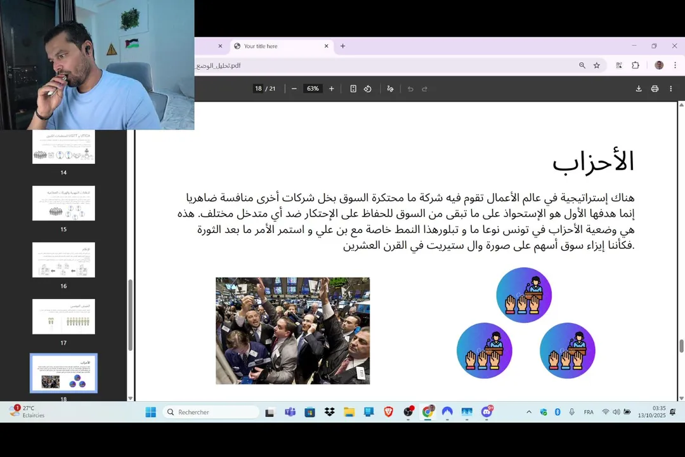
Task: Open Discord from the taskbar
Action: point(486,412)
